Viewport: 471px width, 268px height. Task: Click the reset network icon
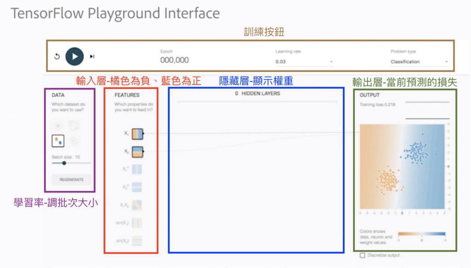[x=57, y=57]
